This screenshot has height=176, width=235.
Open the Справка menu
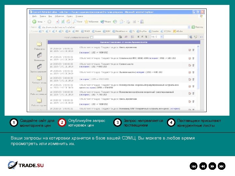pos(79,16)
